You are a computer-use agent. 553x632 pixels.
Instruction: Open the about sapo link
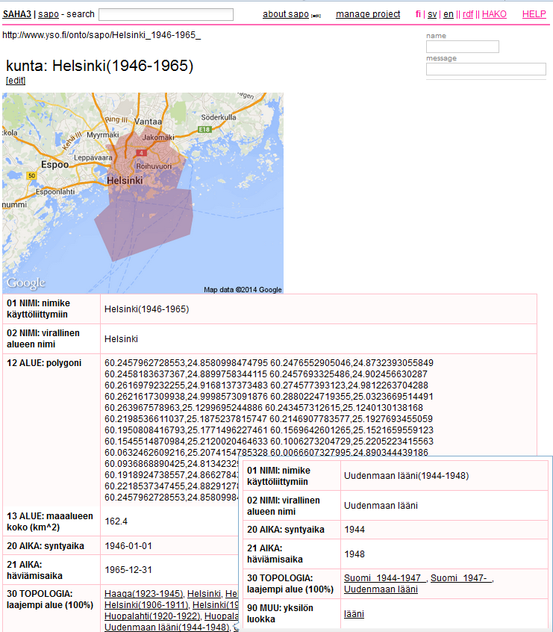(286, 14)
